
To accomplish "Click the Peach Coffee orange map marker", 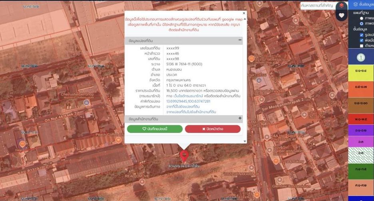I will 118,140.
